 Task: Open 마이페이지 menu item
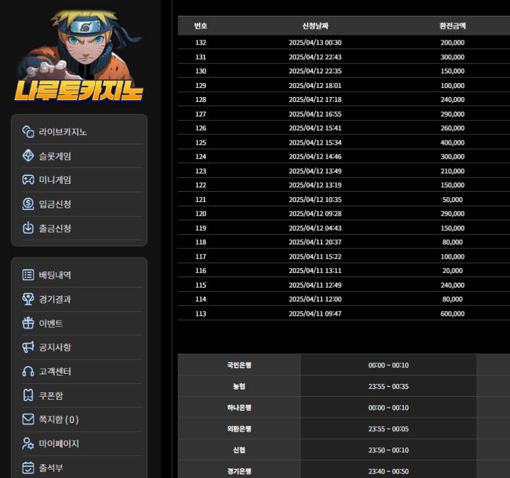point(59,444)
